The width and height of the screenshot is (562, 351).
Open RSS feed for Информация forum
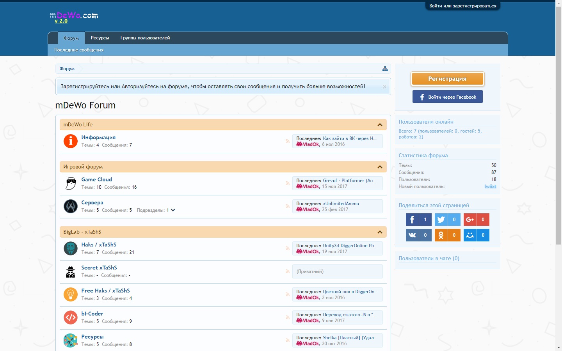coord(288,141)
